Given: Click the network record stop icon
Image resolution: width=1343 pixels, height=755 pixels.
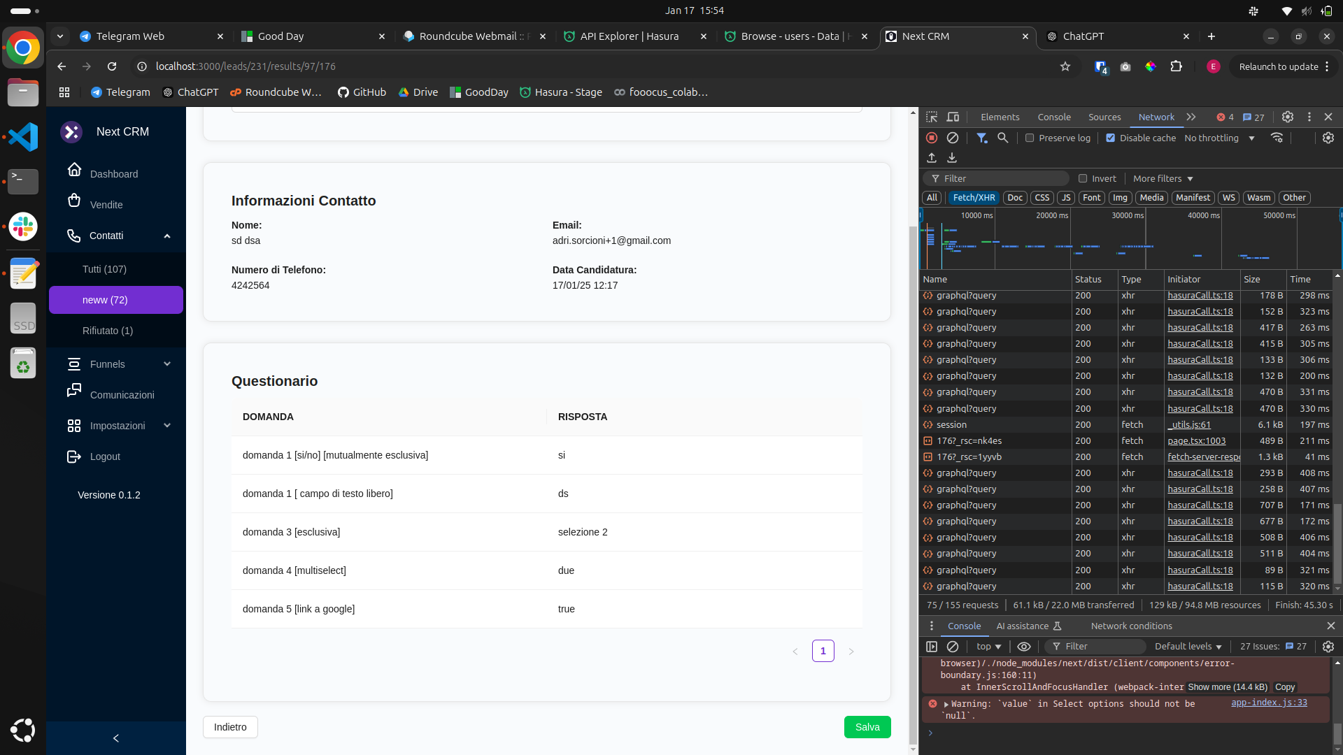Looking at the screenshot, I should pyautogui.click(x=932, y=138).
